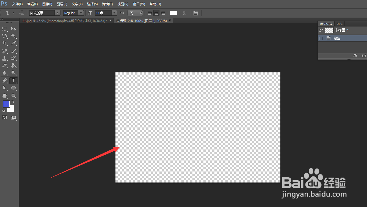Open the 编辑(E) menu
Image resolution: width=367 pixels, height=207 pixels.
[32, 4]
